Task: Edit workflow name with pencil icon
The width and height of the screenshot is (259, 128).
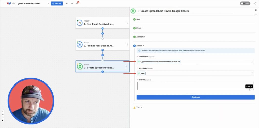Action: point(48,3)
